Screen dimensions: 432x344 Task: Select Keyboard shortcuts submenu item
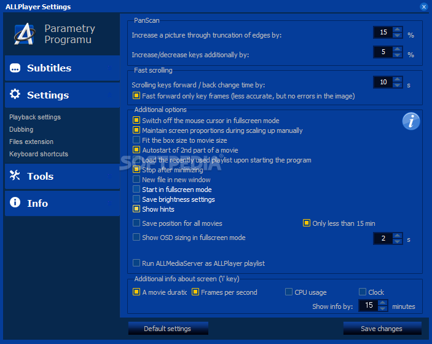(39, 154)
